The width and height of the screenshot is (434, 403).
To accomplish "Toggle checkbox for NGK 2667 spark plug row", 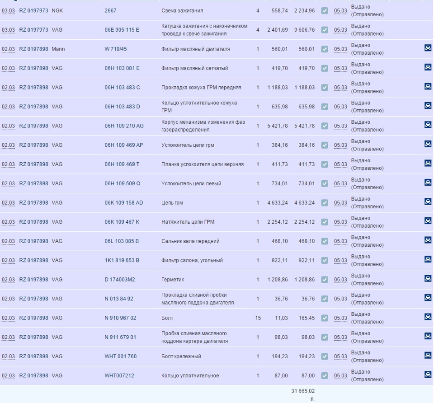I will [325, 11].
